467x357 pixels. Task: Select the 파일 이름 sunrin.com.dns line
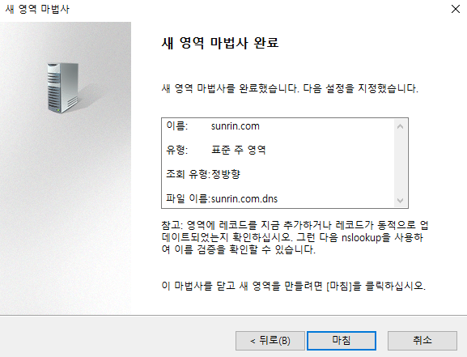point(222,199)
